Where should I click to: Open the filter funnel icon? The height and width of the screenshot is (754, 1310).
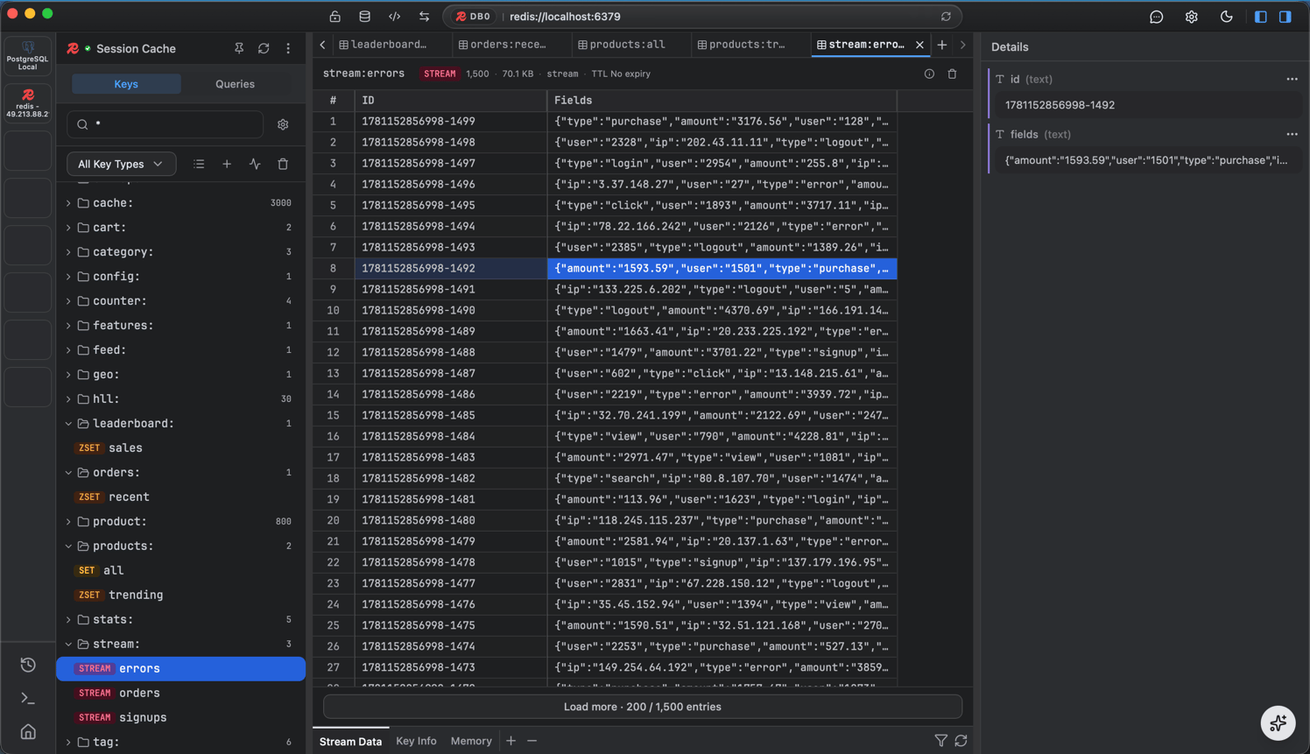tap(940, 741)
